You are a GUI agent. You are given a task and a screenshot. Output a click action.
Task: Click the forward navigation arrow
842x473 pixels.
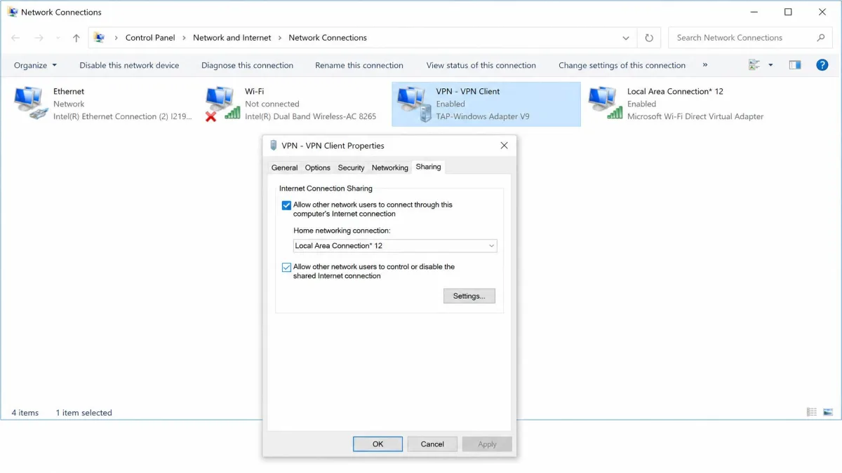39,38
